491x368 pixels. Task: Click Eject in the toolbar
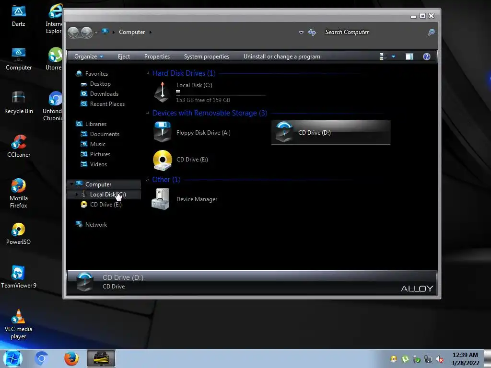pyautogui.click(x=124, y=57)
